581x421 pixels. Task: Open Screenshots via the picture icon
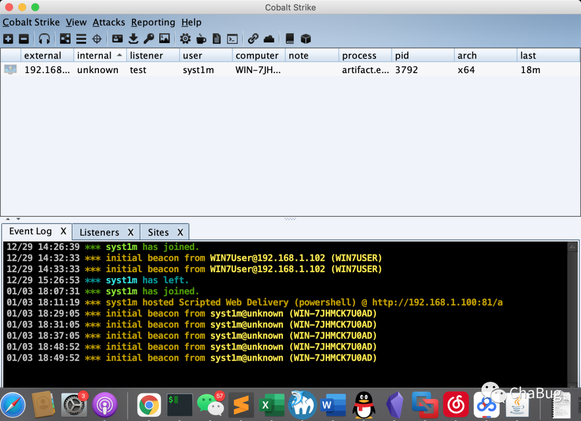coord(165,39)
